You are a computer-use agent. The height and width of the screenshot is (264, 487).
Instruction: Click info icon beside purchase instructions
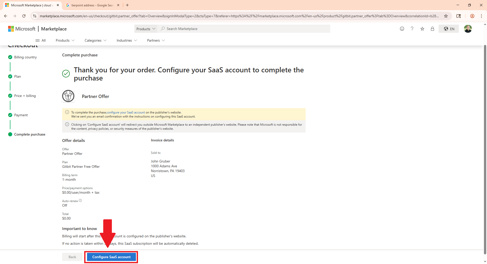67,112
